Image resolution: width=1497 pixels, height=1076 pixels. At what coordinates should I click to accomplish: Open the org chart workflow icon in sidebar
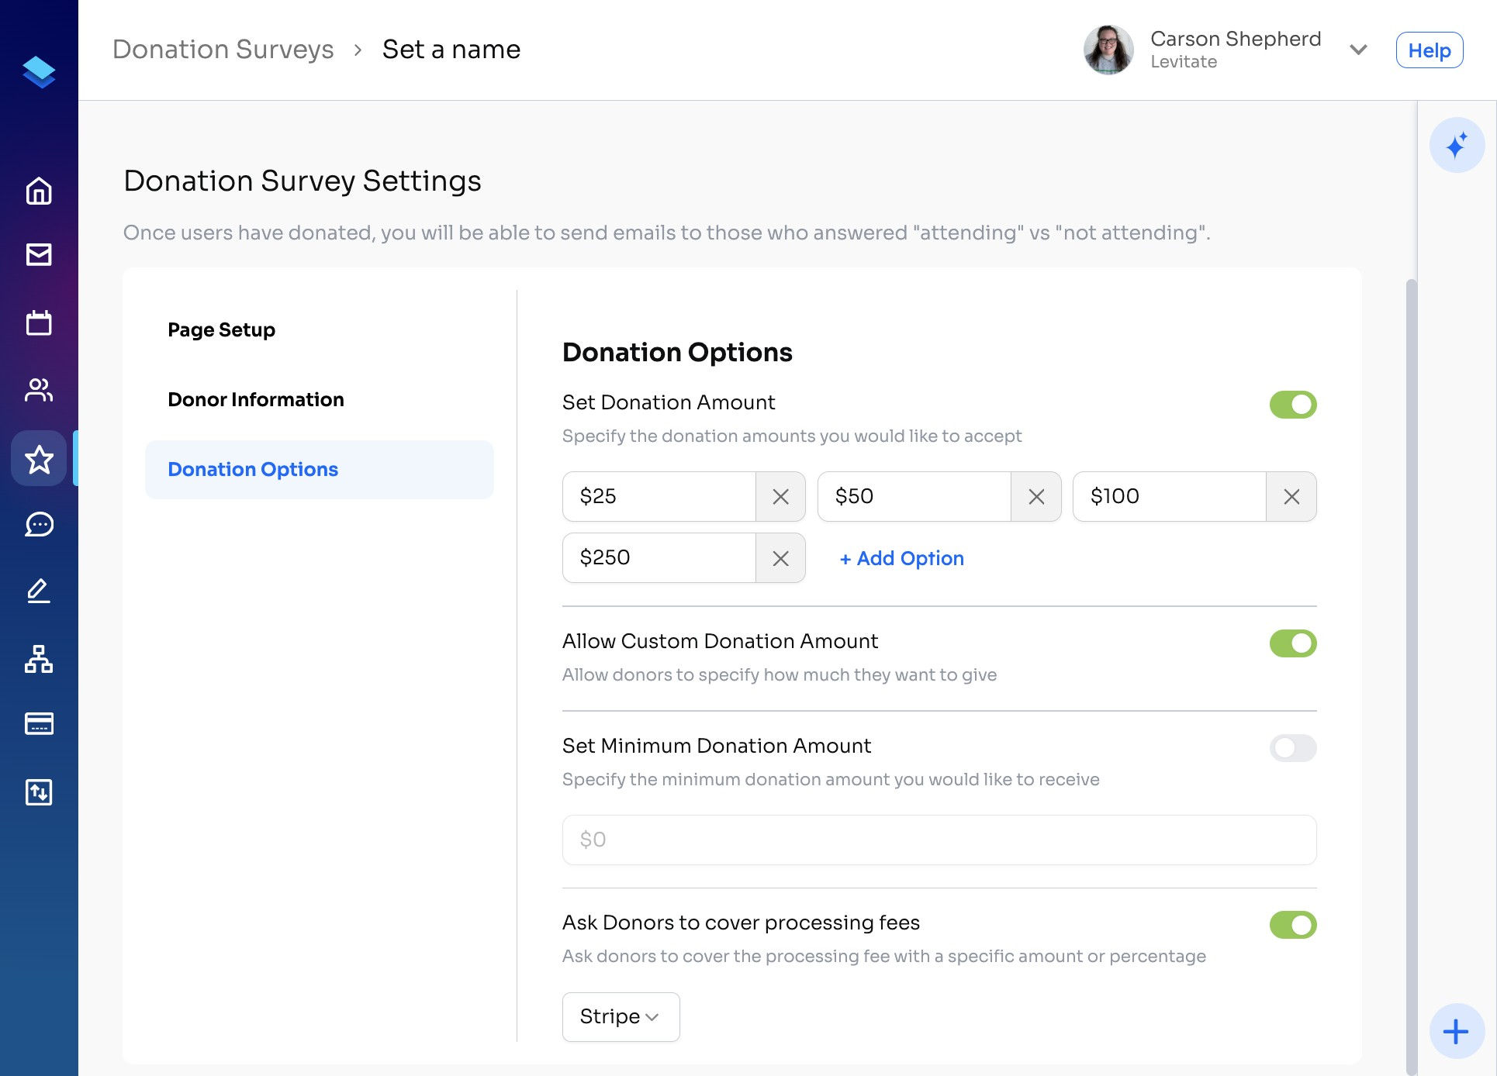(39, 659)
